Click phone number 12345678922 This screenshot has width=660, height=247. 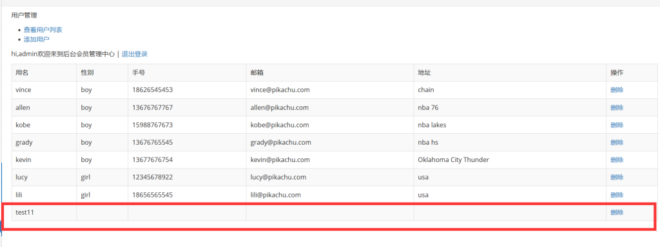coord(152,178)
